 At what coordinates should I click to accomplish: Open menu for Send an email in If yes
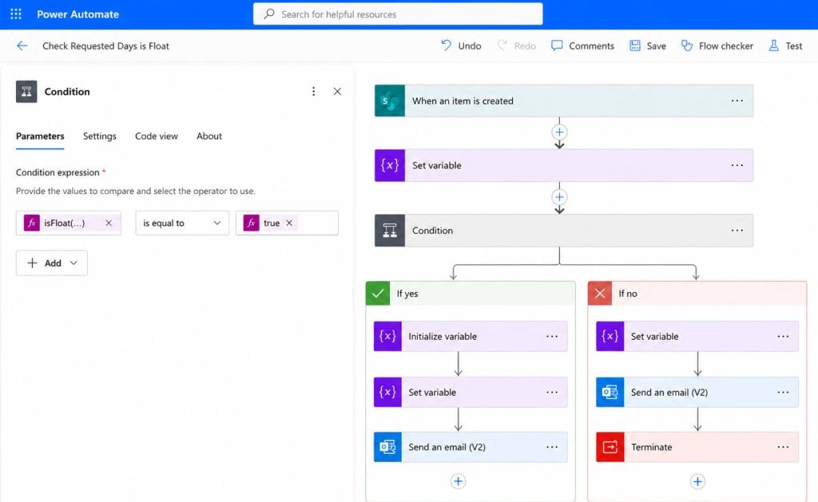(x=552, y=447)
